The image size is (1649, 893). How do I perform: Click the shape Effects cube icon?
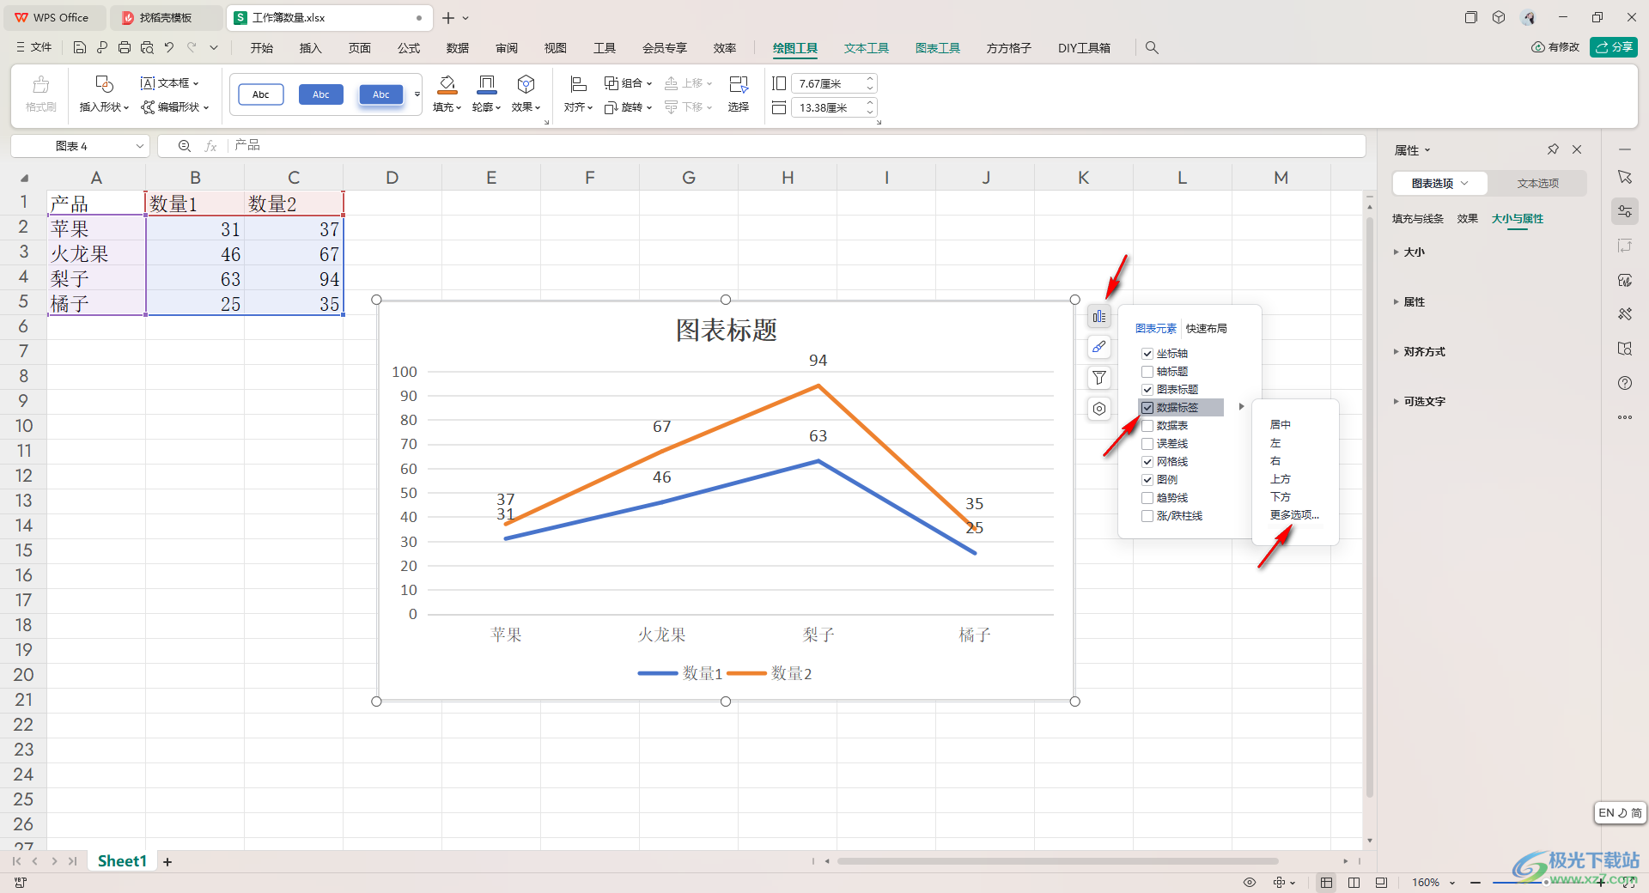[526, 84]
